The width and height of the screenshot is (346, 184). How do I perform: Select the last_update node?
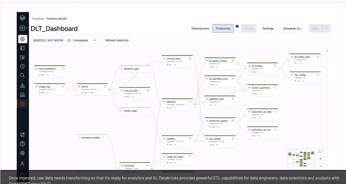click(x=220, y=141)
